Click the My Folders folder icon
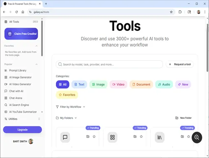The width and height of the screenshot is (209, 158). point(57,118)
